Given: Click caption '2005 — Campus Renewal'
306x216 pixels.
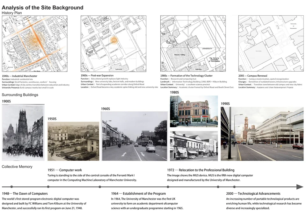Looking at the screenshot, I should 253,76.
